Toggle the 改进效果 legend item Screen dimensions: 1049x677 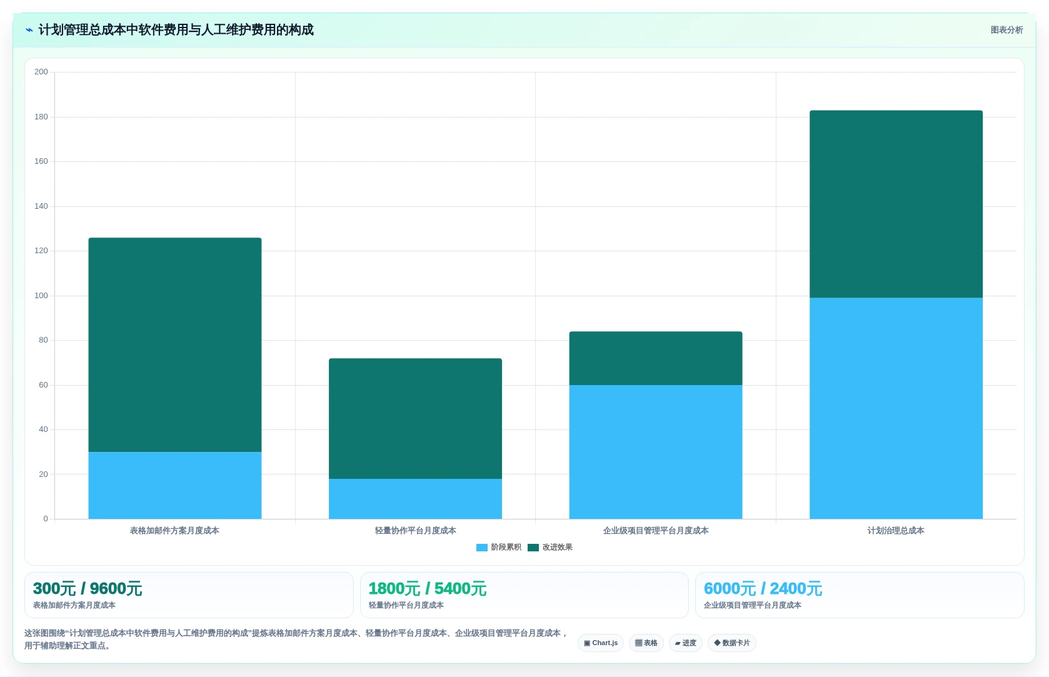pyautogui.click(x=550, y=547)
